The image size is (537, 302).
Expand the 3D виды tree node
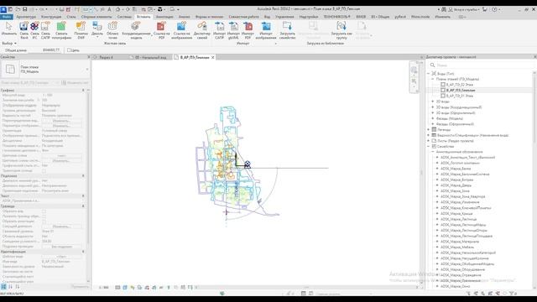pyautogui.click(x=433, y=102)
